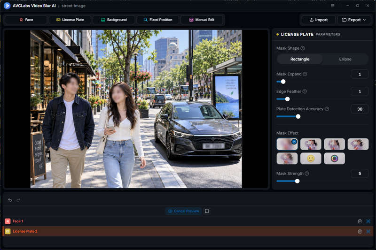Select the second mask effect, pixelated mosaic
The height and width of the screenshot is (250, 376).
click(311, 144)
